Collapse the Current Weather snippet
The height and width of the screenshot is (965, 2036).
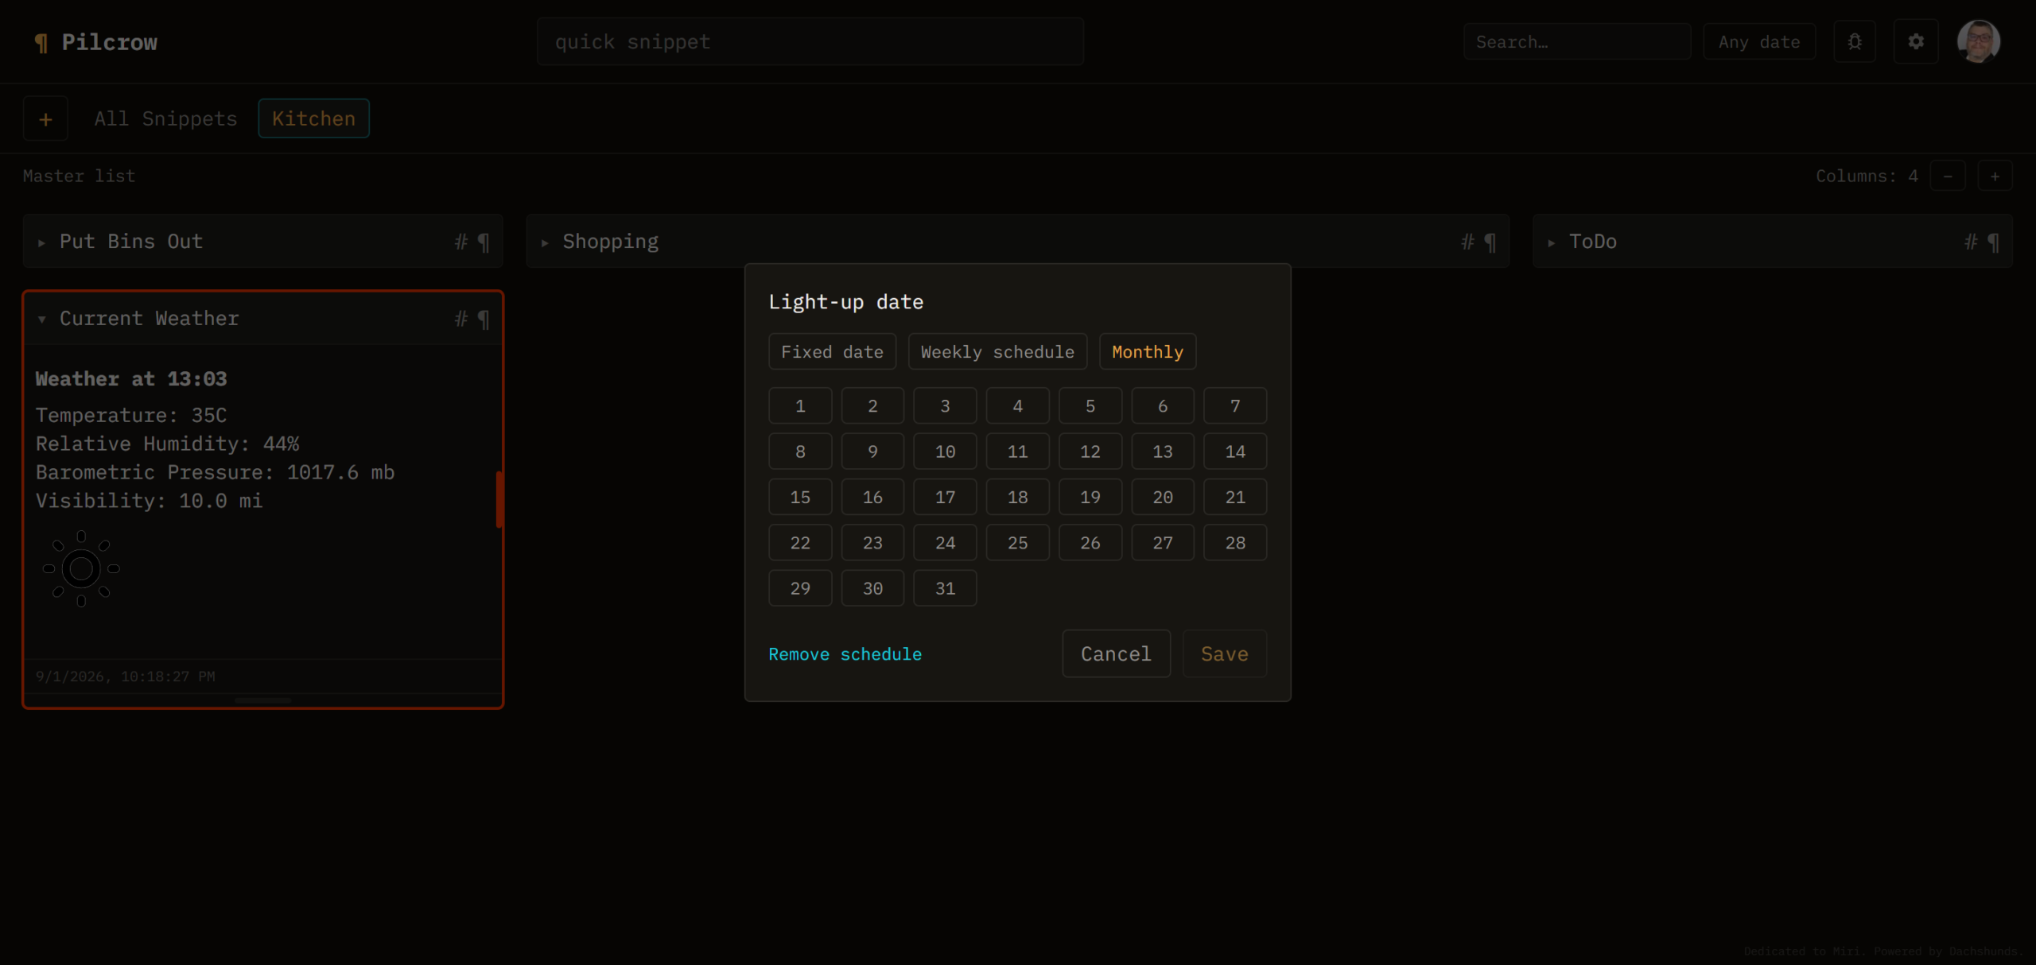tap(41, 319)
